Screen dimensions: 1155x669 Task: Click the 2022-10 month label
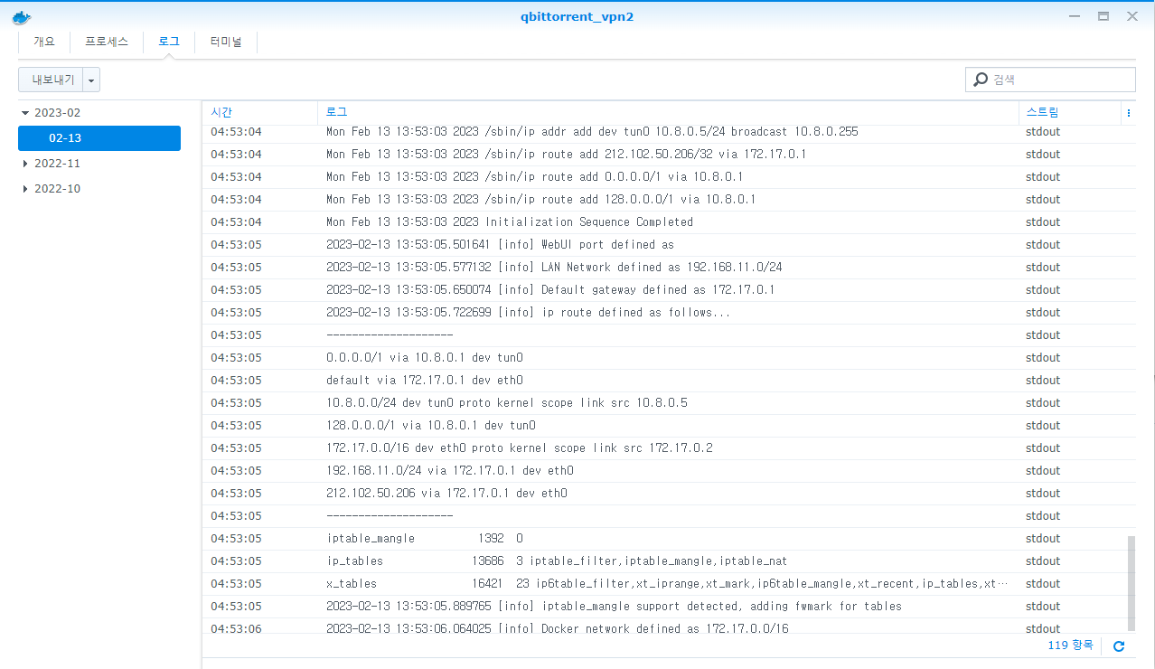pyautogui.click(x=57, y=189)
